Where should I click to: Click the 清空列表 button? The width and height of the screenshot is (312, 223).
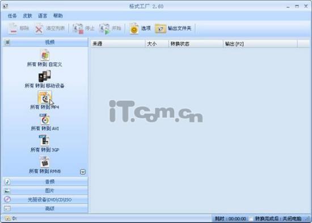coord(50,29)
